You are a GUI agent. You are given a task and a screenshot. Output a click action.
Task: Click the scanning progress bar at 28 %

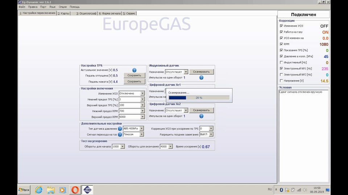[x=199, y=98]
